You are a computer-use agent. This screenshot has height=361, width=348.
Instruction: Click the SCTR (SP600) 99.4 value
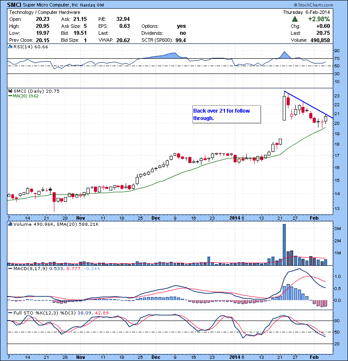[x=181, y=40]
